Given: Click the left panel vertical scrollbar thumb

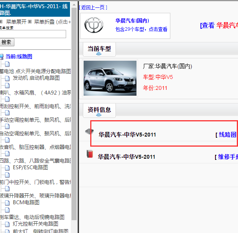Looking at the screenshot, I should (74, 114).
